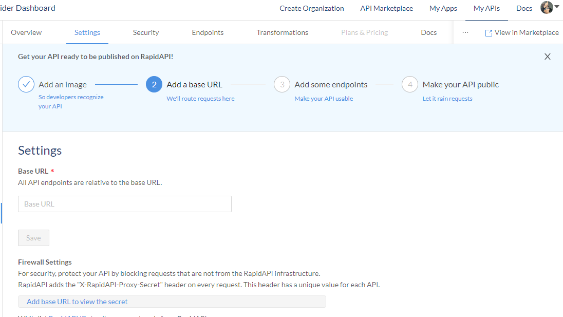Click the external-link icon beside View in Marketplace

click(489, 33)
